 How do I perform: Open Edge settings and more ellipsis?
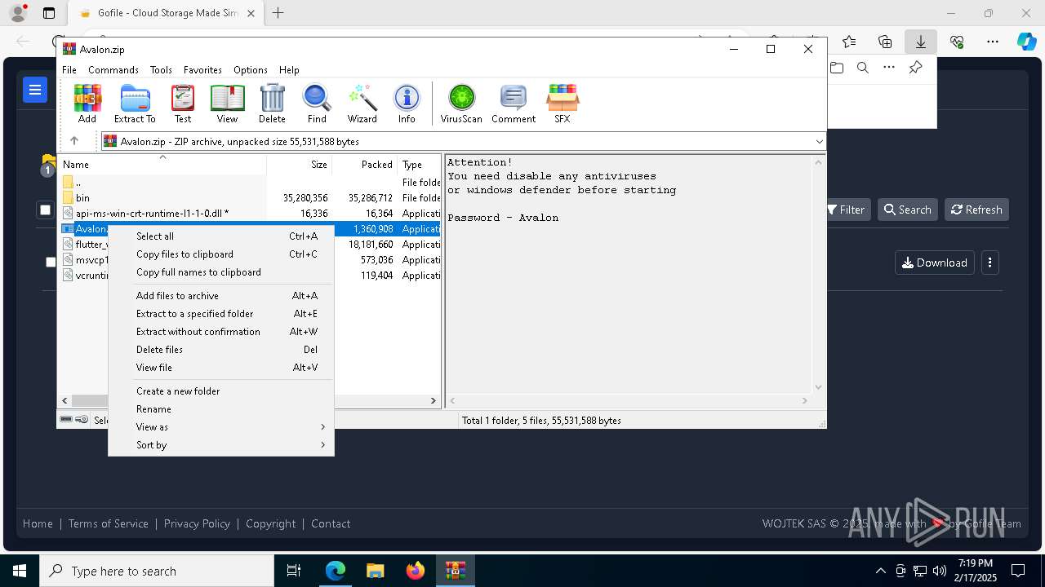click(x=992, y=42)
